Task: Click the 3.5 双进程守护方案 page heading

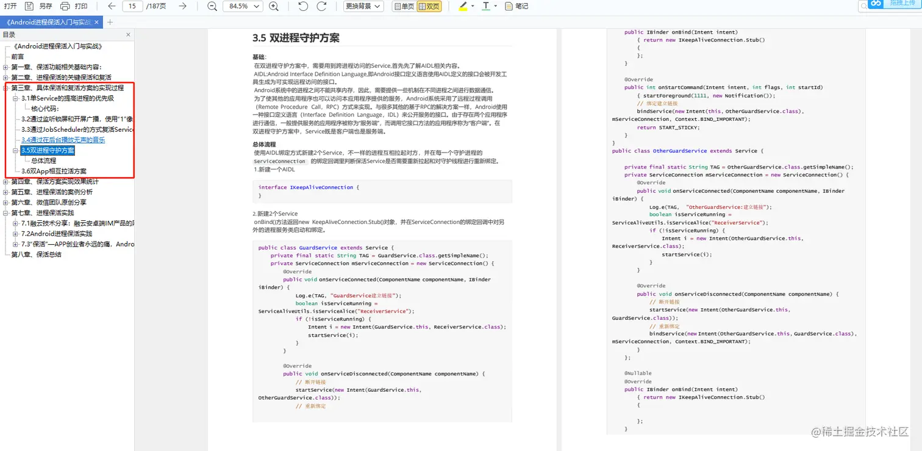Action: point(296,38)
